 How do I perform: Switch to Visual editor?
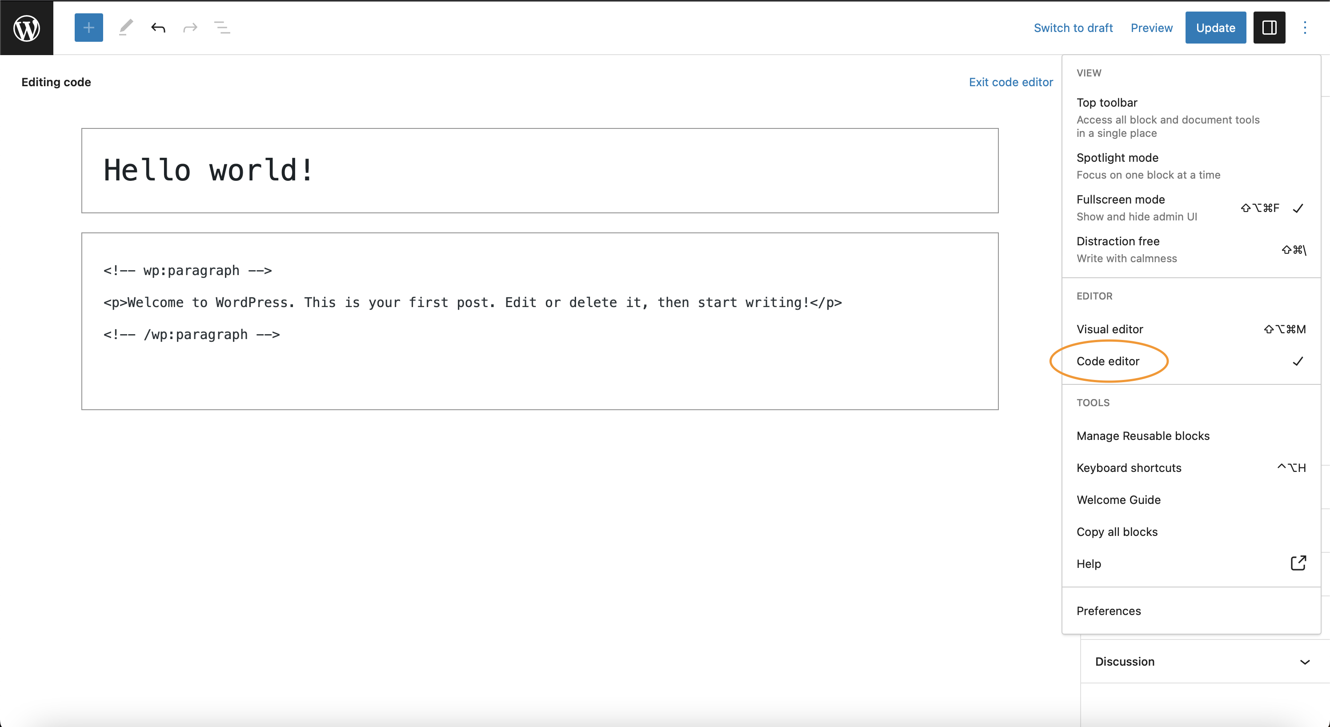click(1191, 329)
